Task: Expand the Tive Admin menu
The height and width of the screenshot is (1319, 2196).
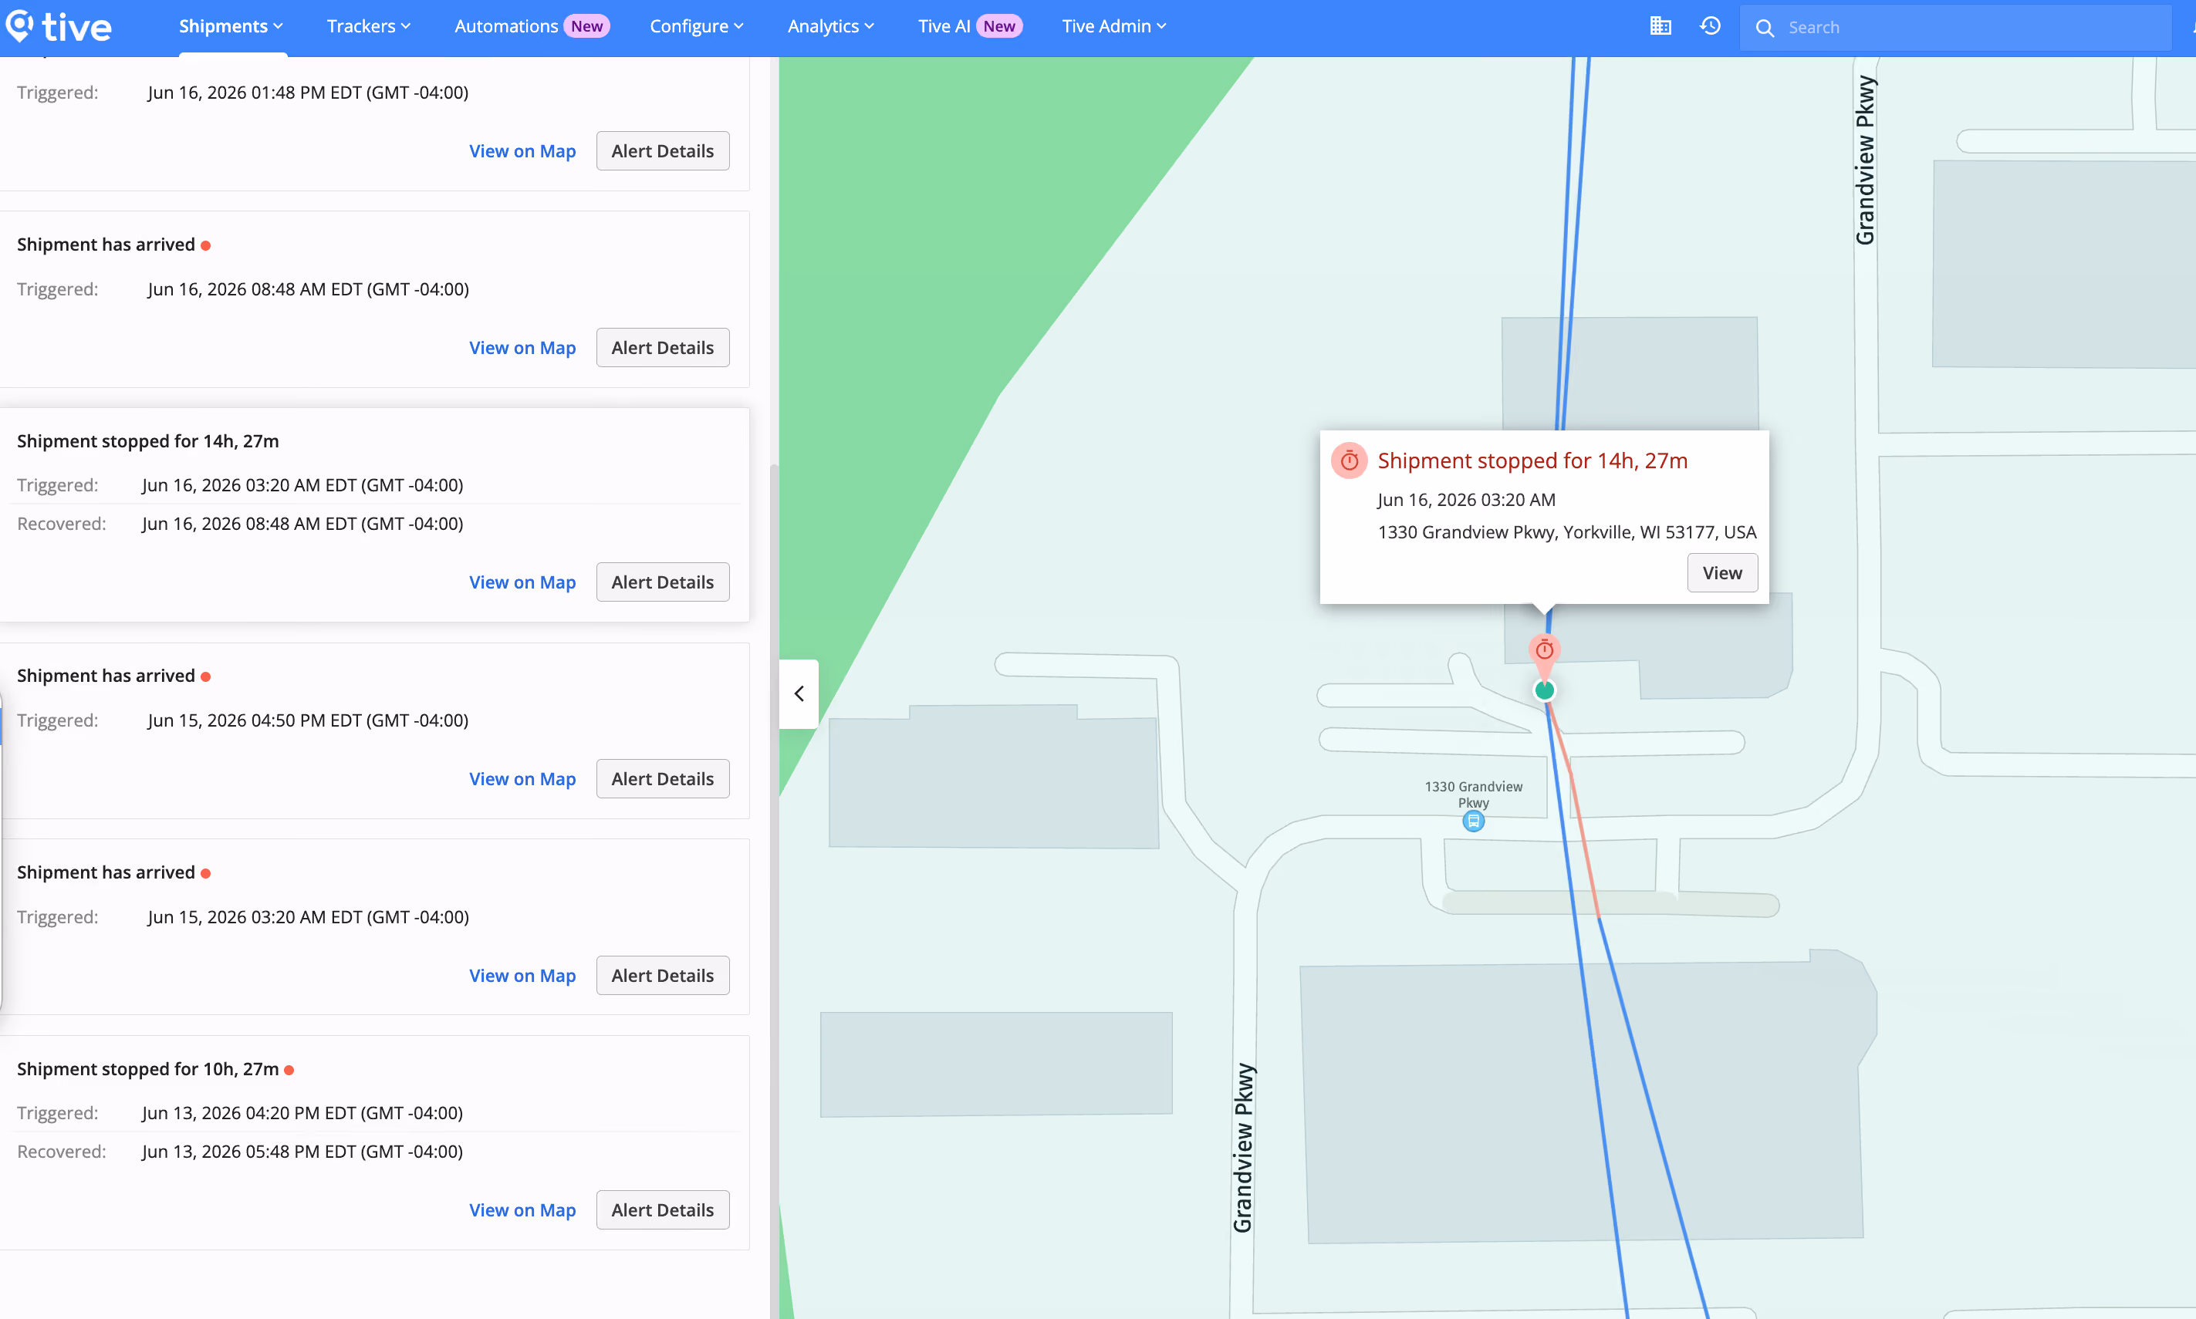Action: click(1113, 27)
